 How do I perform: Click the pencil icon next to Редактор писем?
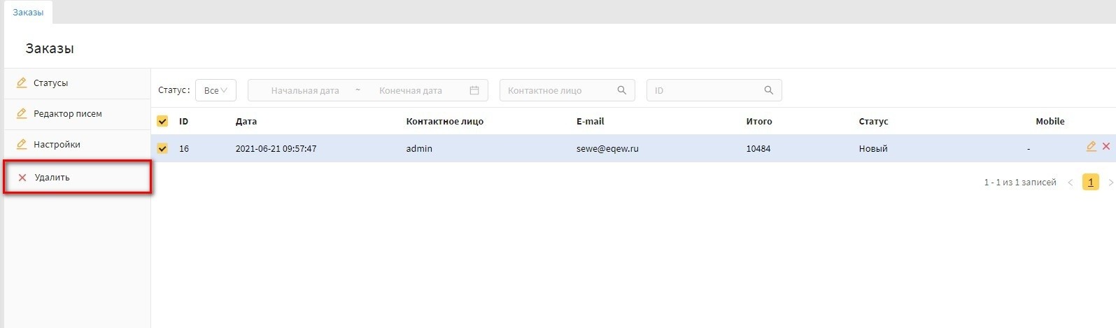22,114
